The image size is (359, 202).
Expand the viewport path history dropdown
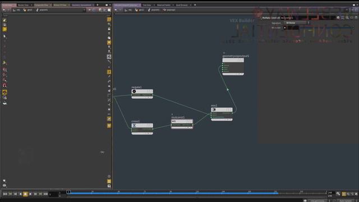(x=84, y=10)
